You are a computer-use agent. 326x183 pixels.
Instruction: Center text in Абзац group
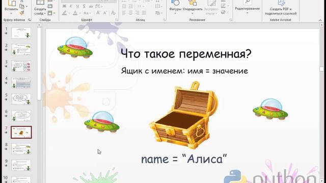point(130,13)
